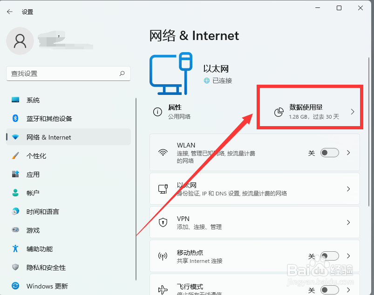Turn on 飞行模式
The height and width of the screenshot is (295, 374).
[x=329, y=289]
